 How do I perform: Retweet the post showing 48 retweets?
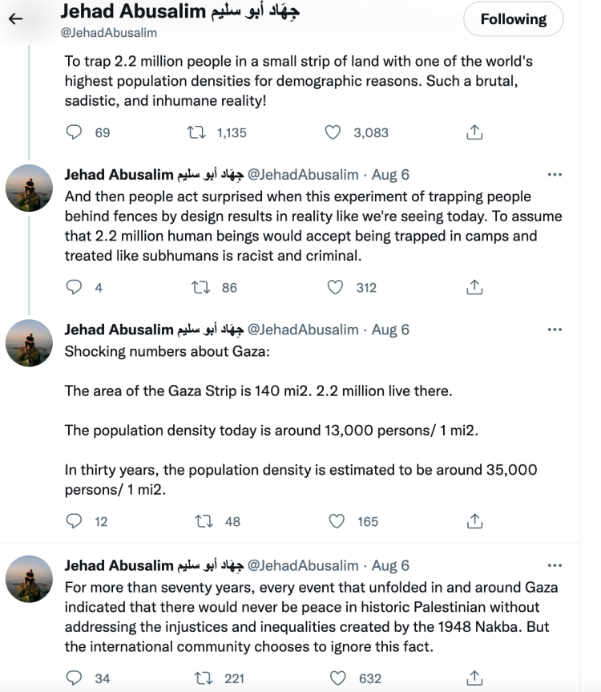click(x=204, y=521)
